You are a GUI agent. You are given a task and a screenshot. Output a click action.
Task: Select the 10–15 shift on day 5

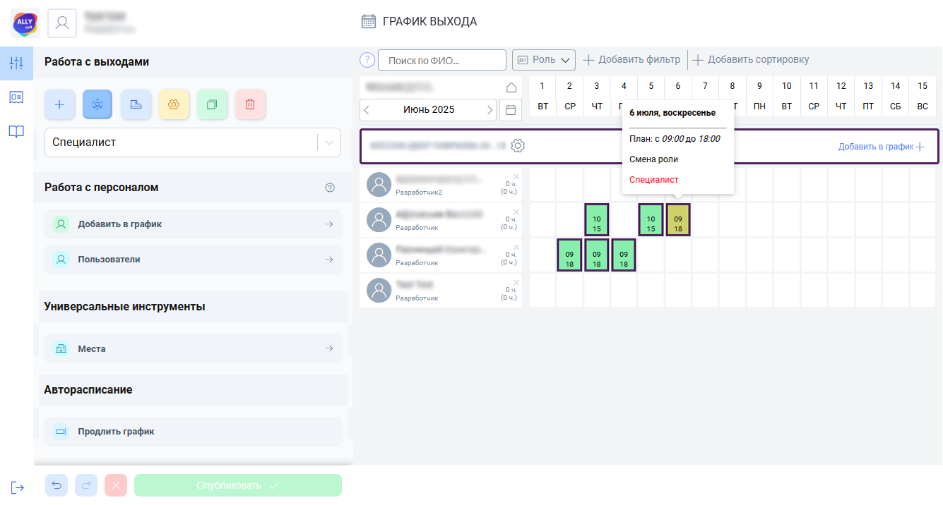(x=651, y=219)
